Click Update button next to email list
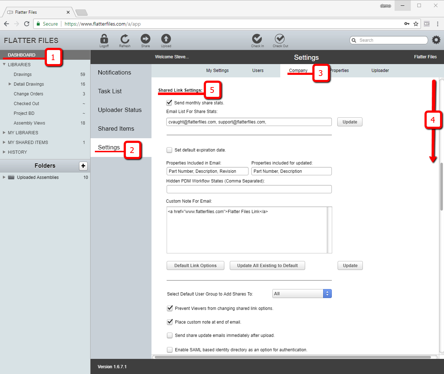Image resolution: width=444 pixels, height=374 pixels. (x=350, y=122)
